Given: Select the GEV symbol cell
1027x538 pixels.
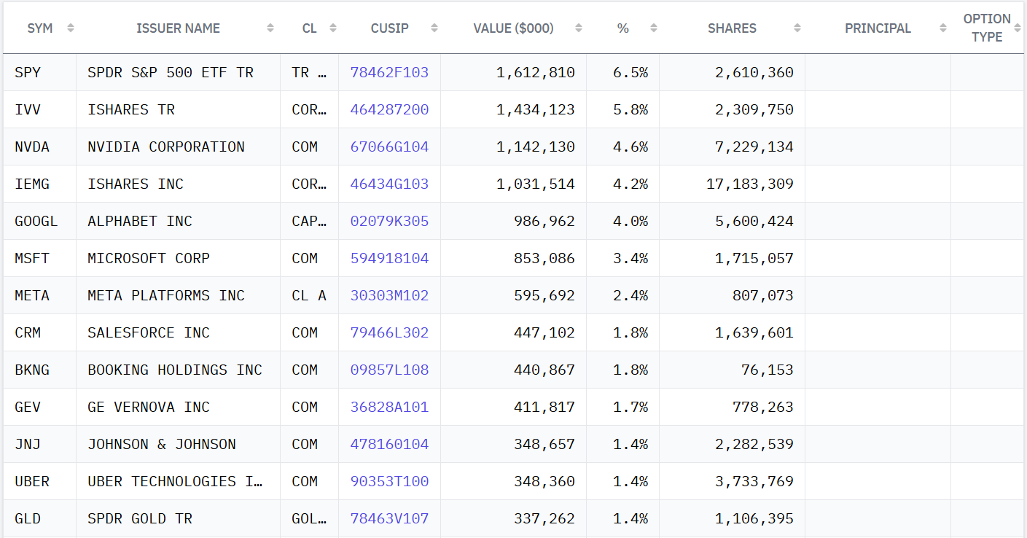Looking at the screenshot, I should click(x=40, y=407).
